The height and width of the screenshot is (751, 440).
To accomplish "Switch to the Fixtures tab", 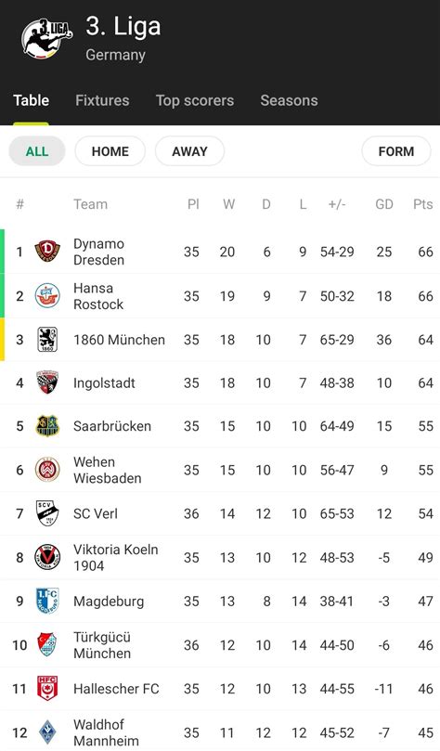I will click(x=102, y=100).
